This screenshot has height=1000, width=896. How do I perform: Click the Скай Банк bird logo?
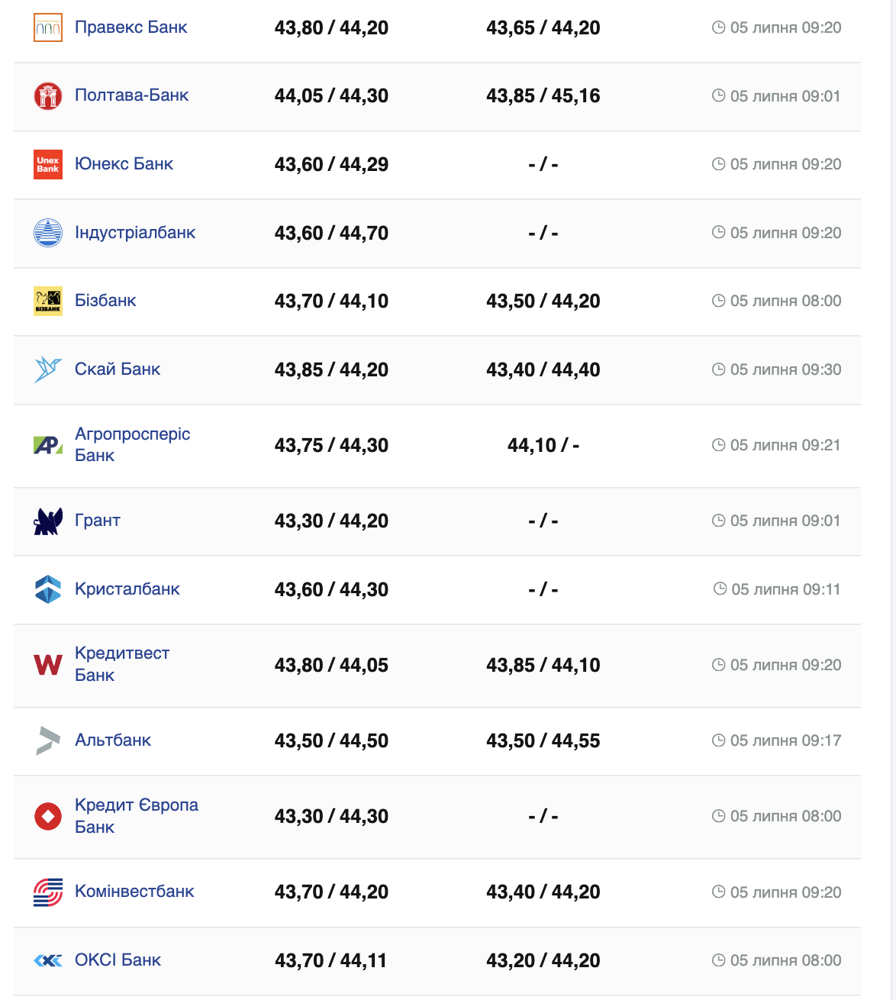[x=48, y=369]
